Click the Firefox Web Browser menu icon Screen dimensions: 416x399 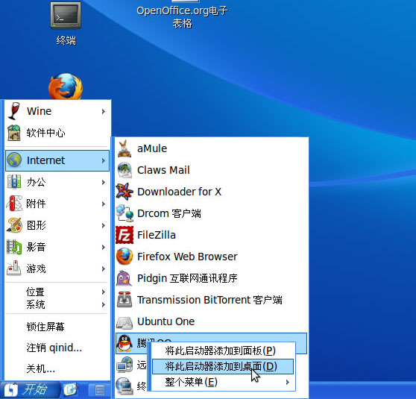125,257
